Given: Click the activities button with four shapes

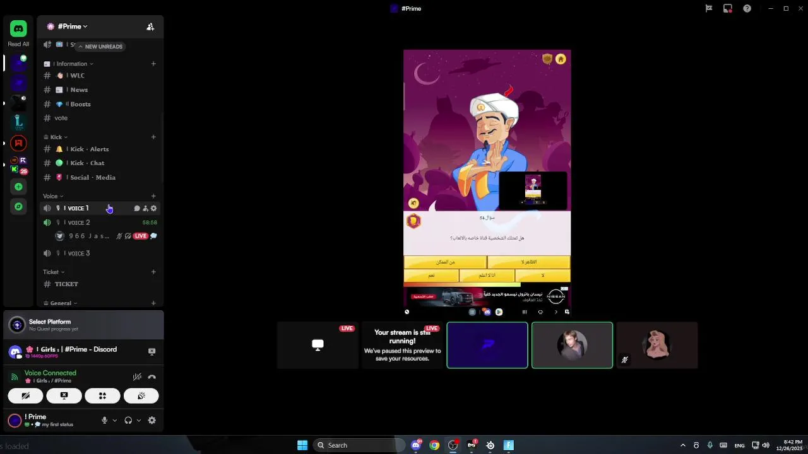Looking at the screenshot, I should pos(102,396).
